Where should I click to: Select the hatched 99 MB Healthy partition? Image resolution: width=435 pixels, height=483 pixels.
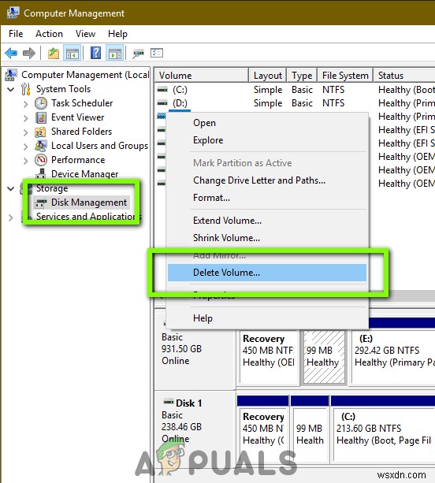pyautogui.click(x=324, y=357)
